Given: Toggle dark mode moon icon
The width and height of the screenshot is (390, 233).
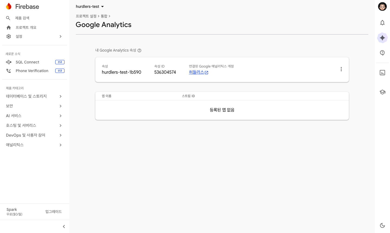Looking at the screenshot, I should point(382,225).
